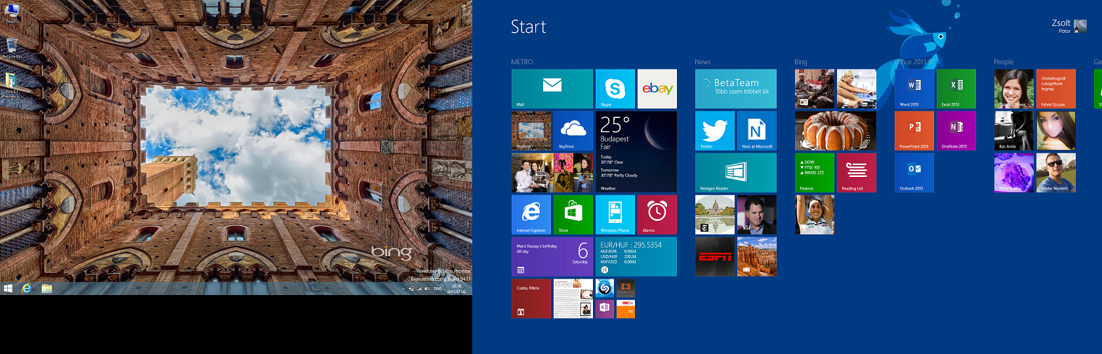
Task: Click the METRO group header
Action: [522, 62]
